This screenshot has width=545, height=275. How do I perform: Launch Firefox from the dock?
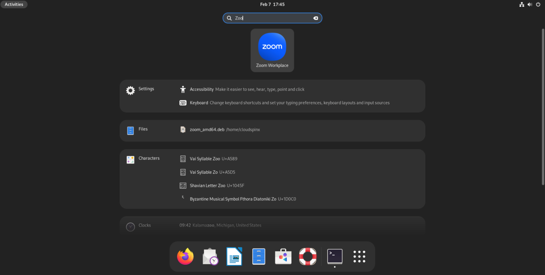[185, 256]
